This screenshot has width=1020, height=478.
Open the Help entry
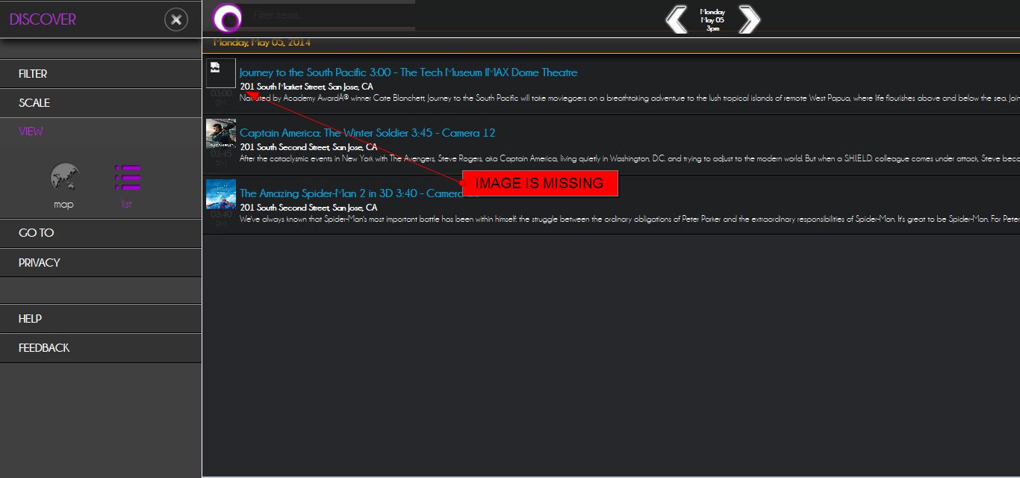101,319
